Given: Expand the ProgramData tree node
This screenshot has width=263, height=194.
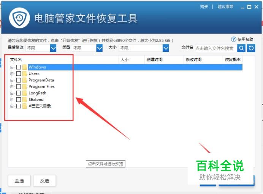Looking at the screenshot, I should (x=12, y=80).
